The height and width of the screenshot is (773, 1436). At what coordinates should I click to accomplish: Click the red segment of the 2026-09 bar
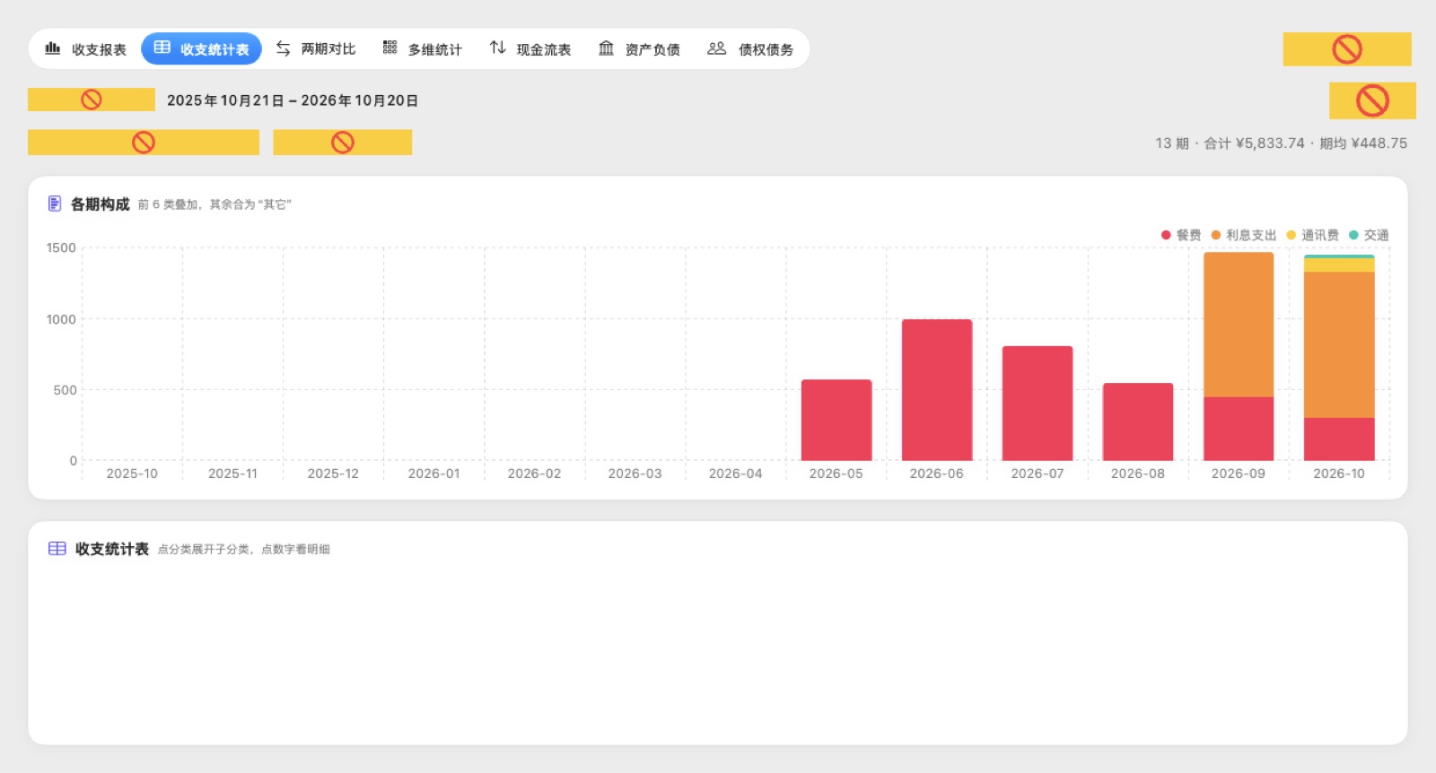click(1239, 429)
